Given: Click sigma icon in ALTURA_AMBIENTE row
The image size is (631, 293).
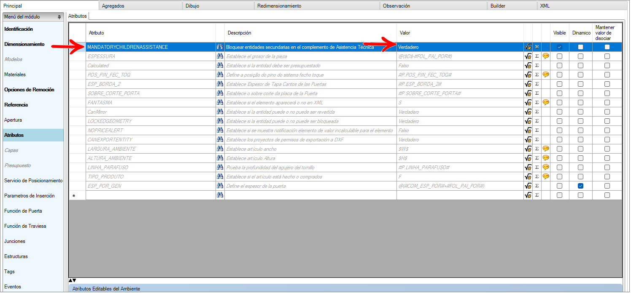Looking at the screenshot, I should point(537,158).
